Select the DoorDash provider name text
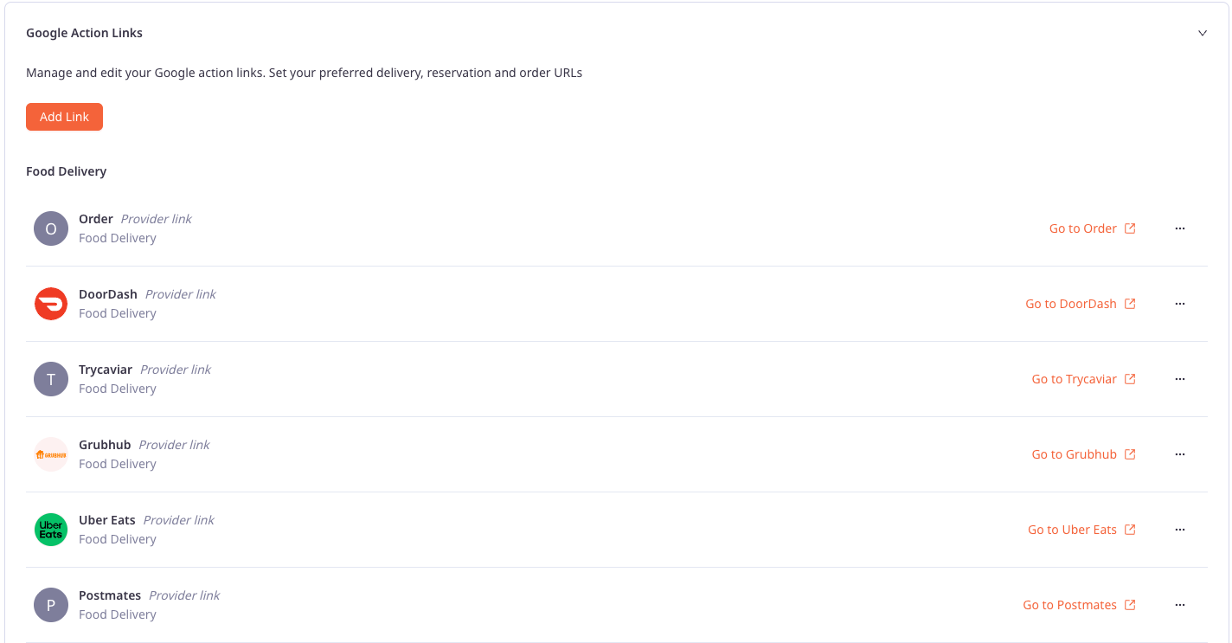The width and height of the screenshot is (1232, 643). pyautogui.click(x=108, y=294)
